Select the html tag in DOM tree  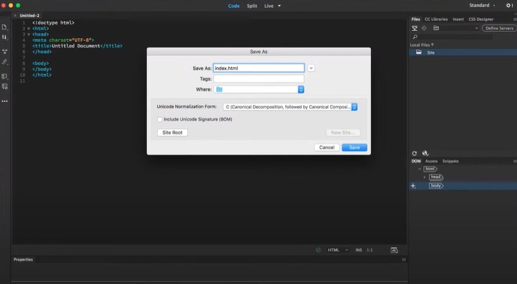431,169
